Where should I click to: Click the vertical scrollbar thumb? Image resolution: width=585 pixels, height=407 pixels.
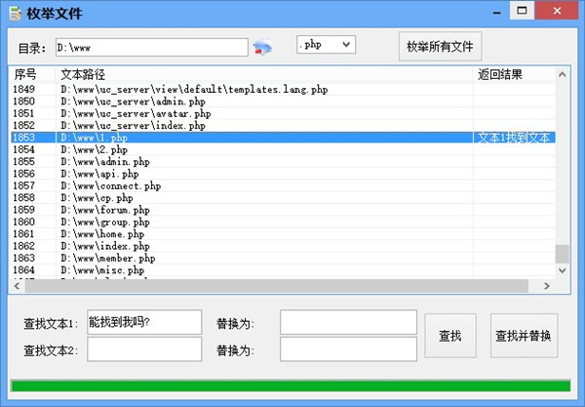coord(563,254)
